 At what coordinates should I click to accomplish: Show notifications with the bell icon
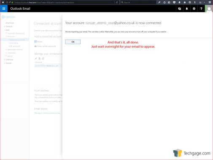coord(187,9)
